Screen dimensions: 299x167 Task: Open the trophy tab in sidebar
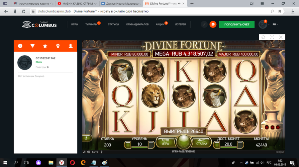pos(33,46)
